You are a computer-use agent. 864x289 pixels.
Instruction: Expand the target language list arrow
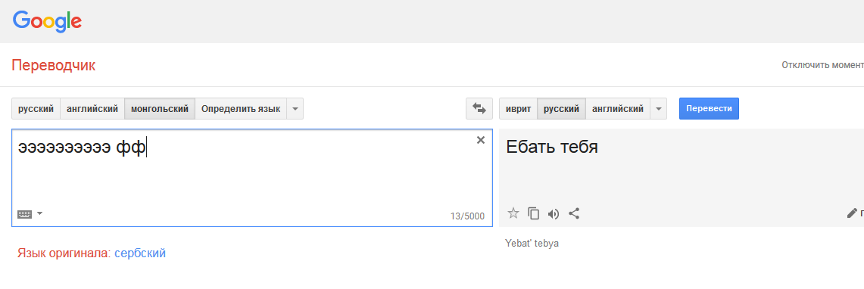coord(659,108)
